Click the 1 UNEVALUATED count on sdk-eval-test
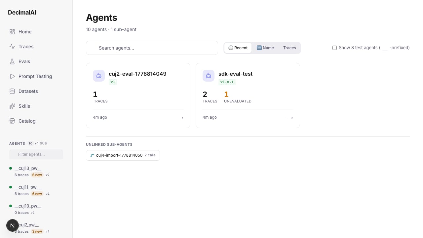Viewport: 423px width, 238px height. [x=238, y=97]
